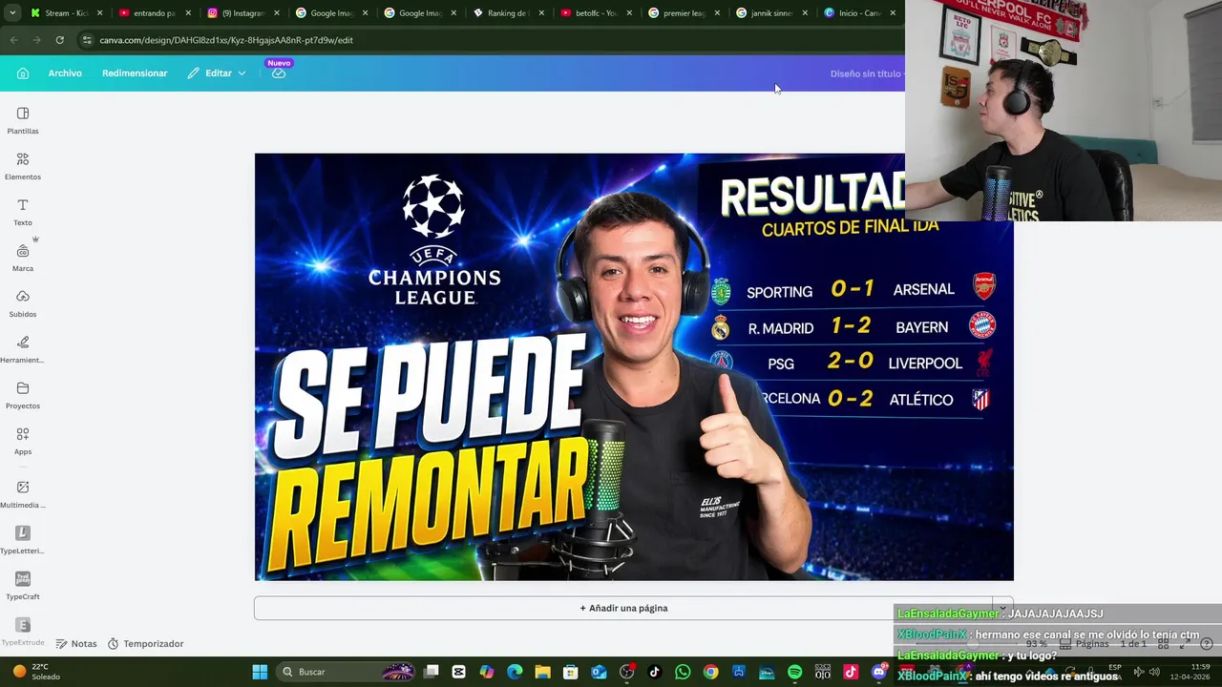
Task: Open Microsoft Store from the taskbar
Action: pos(571,672)
